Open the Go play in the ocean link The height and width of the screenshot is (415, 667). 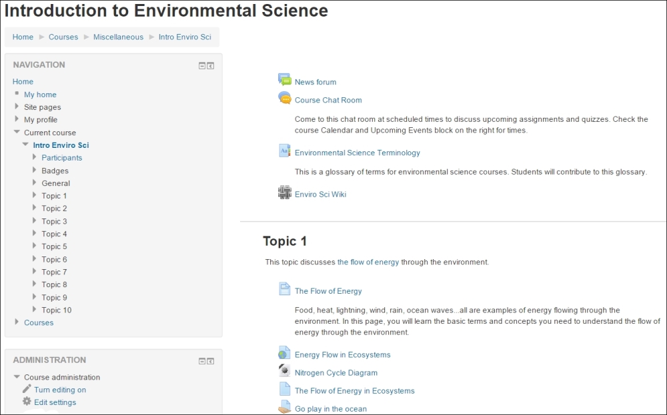point(331,408)
